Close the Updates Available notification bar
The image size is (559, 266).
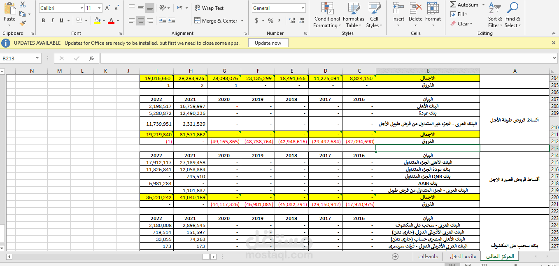[554, 43]
